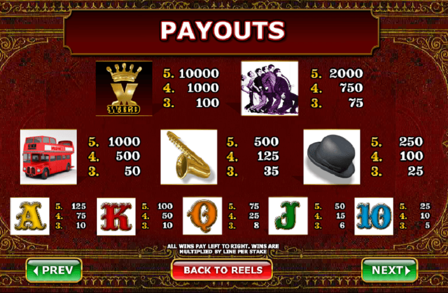Click the wins pay left to right note

click(223, 249)
